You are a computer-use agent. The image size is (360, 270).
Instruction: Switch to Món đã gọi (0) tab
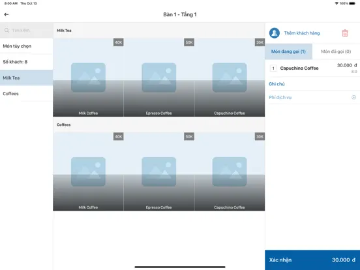pos(336,52)
